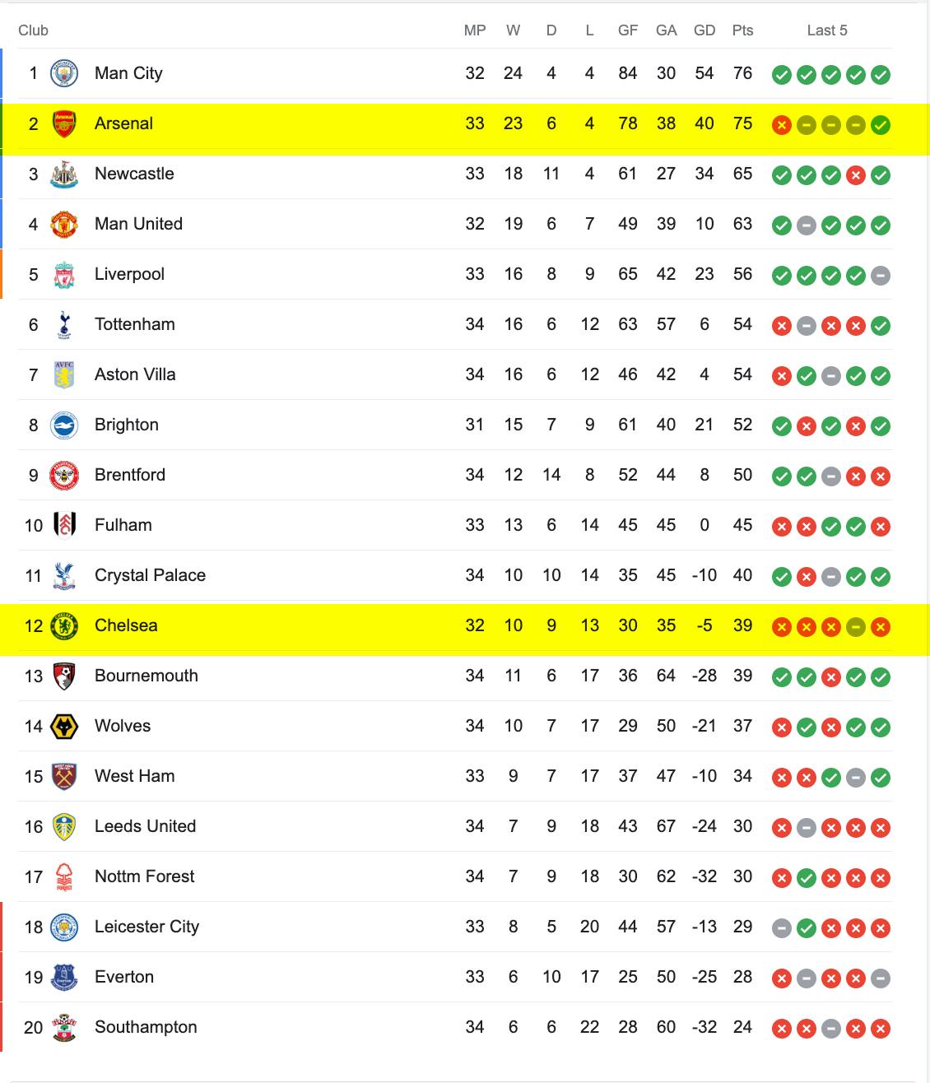Click the Last 5 column header
Image resolution: width=930 pixels, height=1083 pixels.
pyautogui.click(x=827, y=30)
